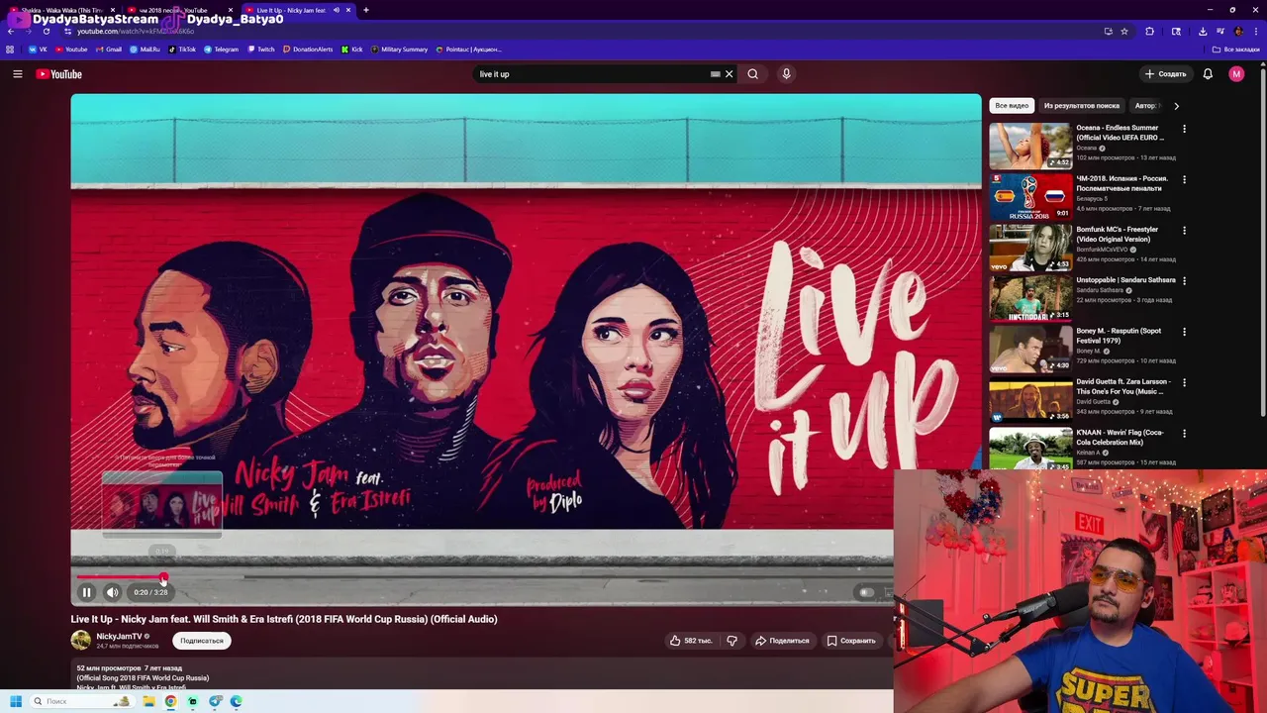Click the 'Создать' create button
The image size is (1267, 713).
coord(1165,74)
